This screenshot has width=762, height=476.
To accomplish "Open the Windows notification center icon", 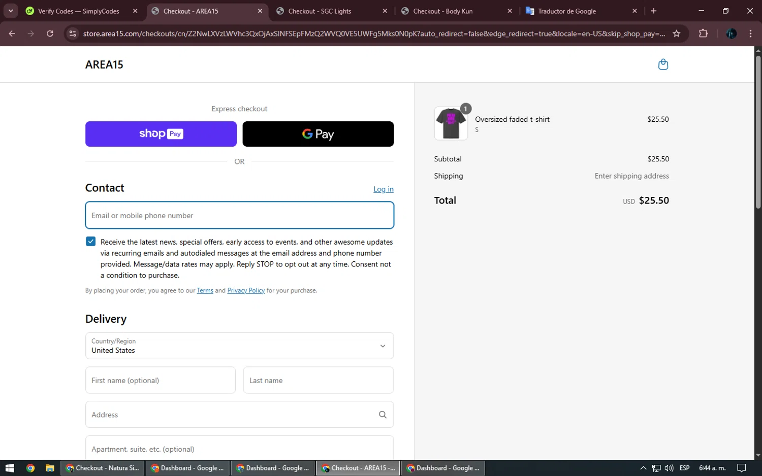I will click(x=742, y=468).
